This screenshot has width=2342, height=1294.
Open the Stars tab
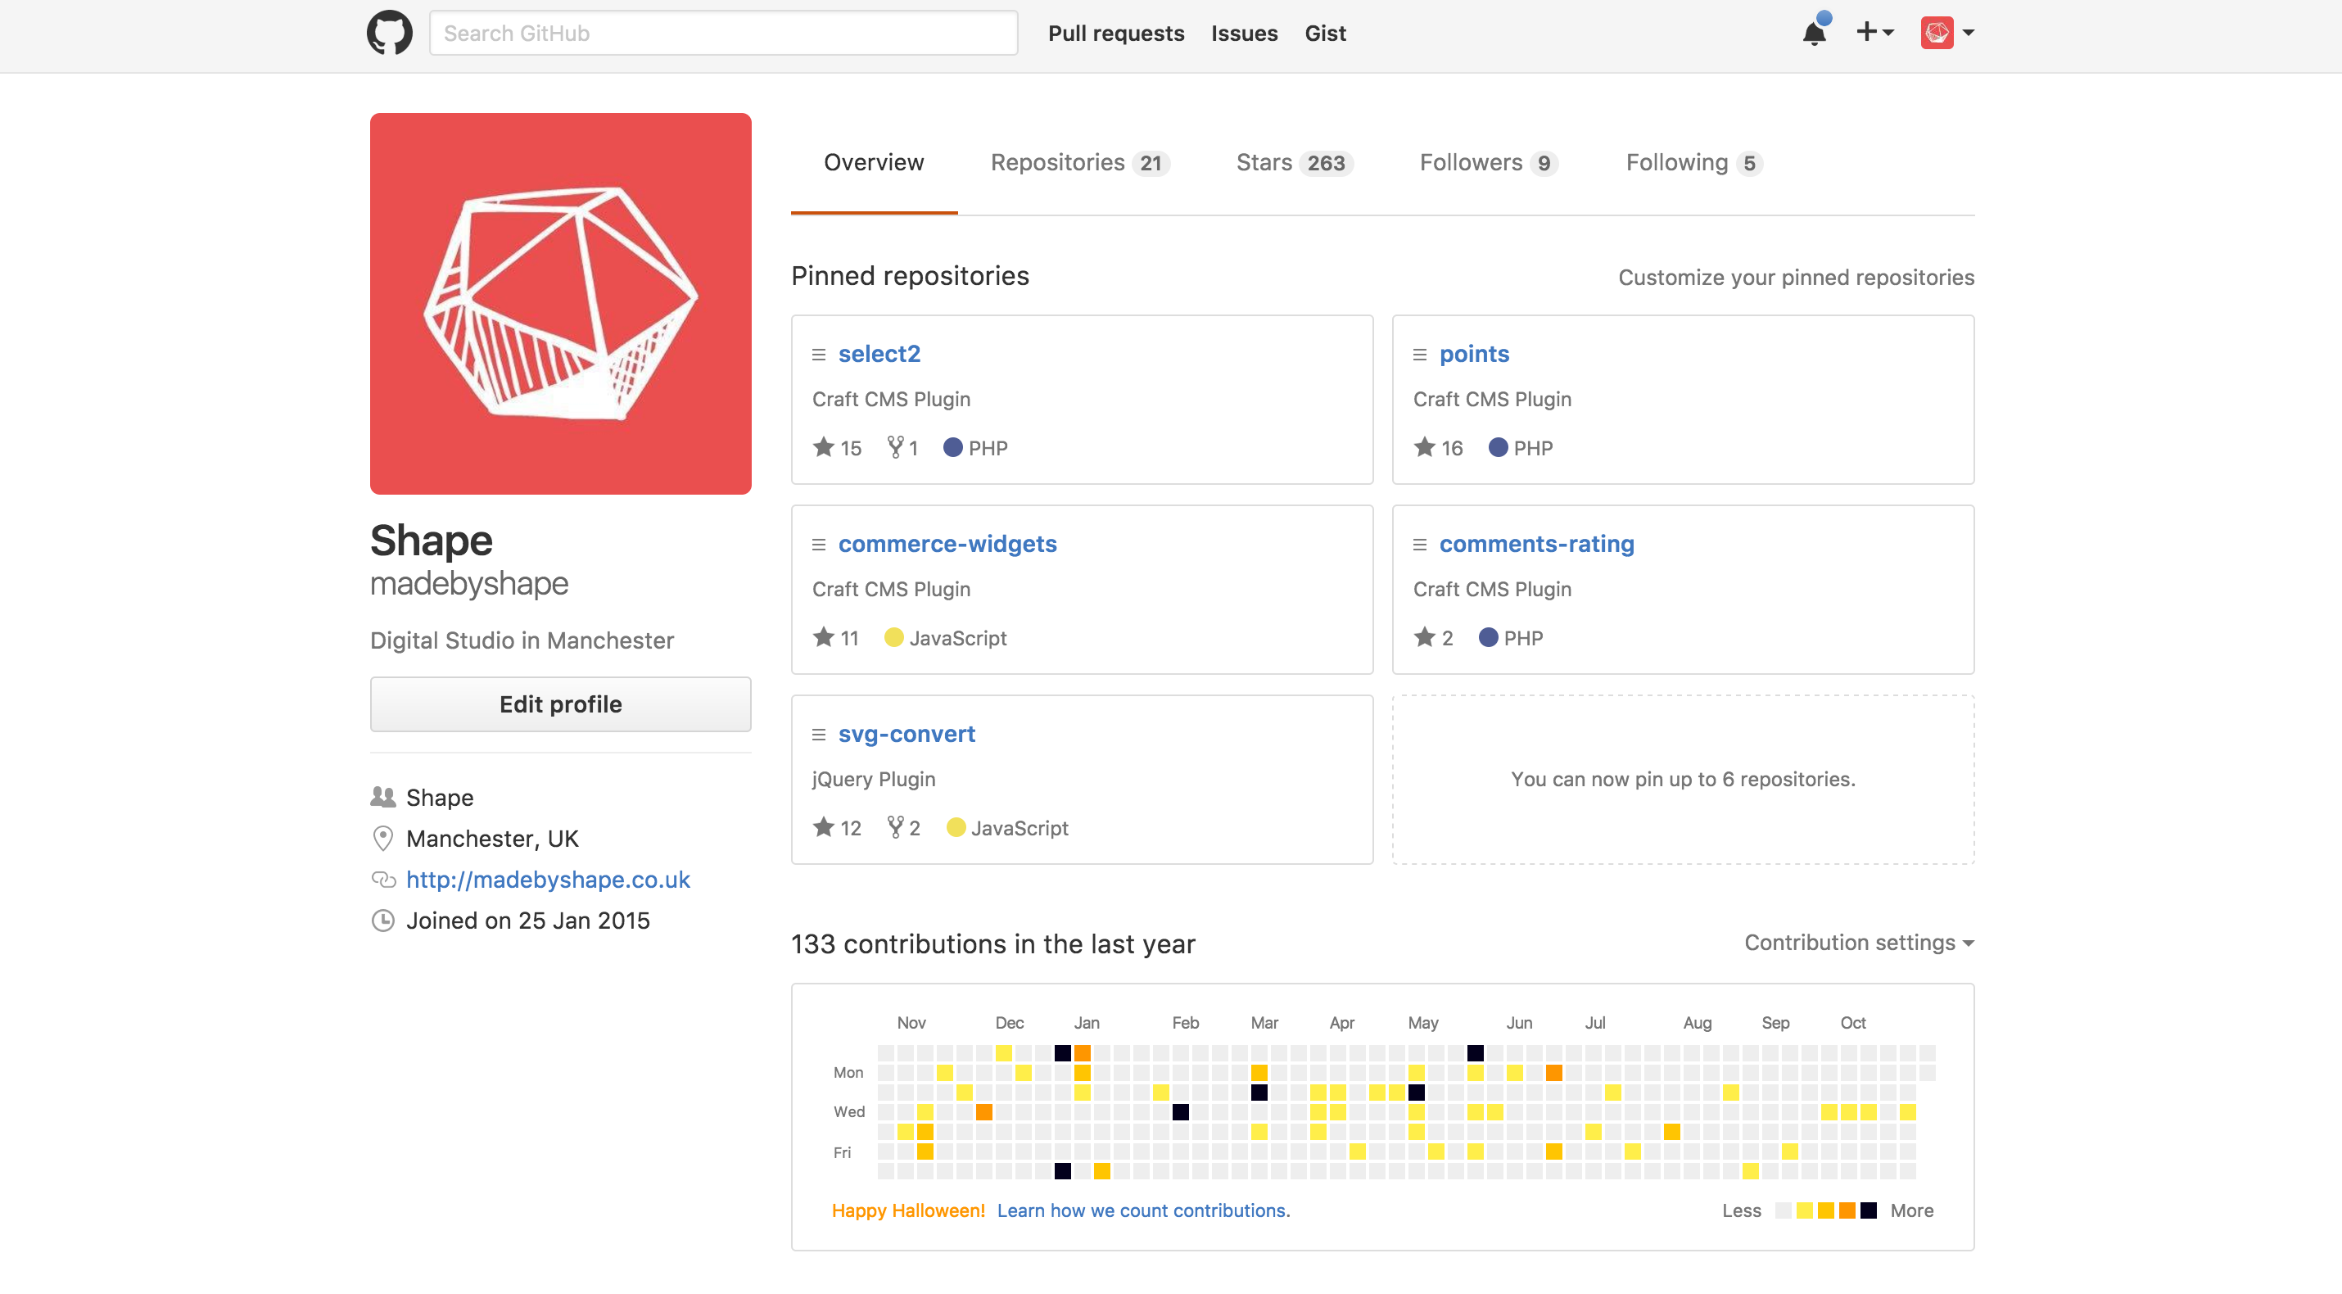point(1295,163)
